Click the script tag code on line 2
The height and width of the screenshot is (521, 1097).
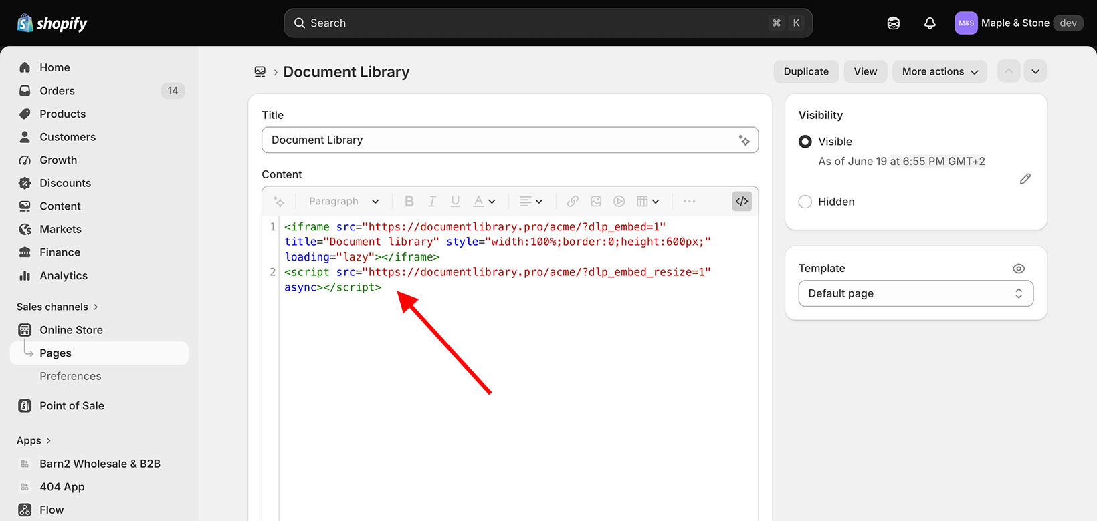coord(497,279)
